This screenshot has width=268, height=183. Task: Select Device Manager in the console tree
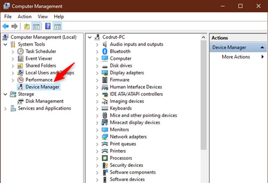[x=42, y=87]
